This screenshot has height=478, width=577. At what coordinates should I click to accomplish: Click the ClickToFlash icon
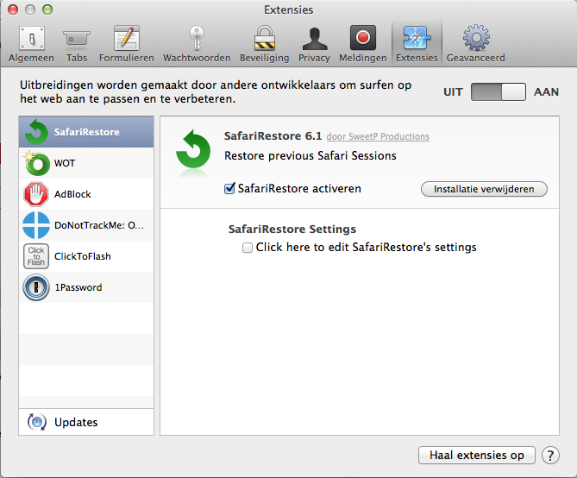(36, 256)
